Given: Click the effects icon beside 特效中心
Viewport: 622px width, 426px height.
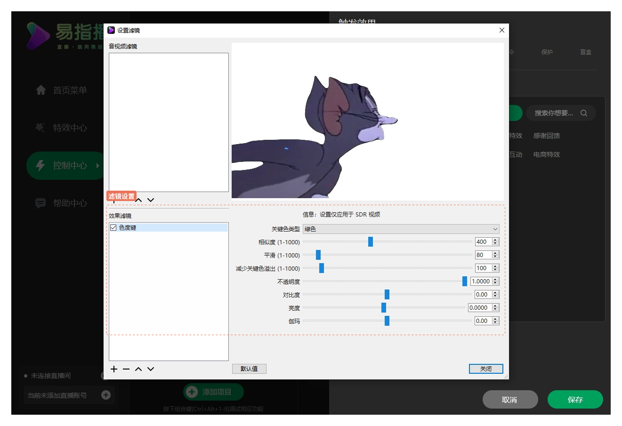Looking at the screenshot, I should (40, 128).
